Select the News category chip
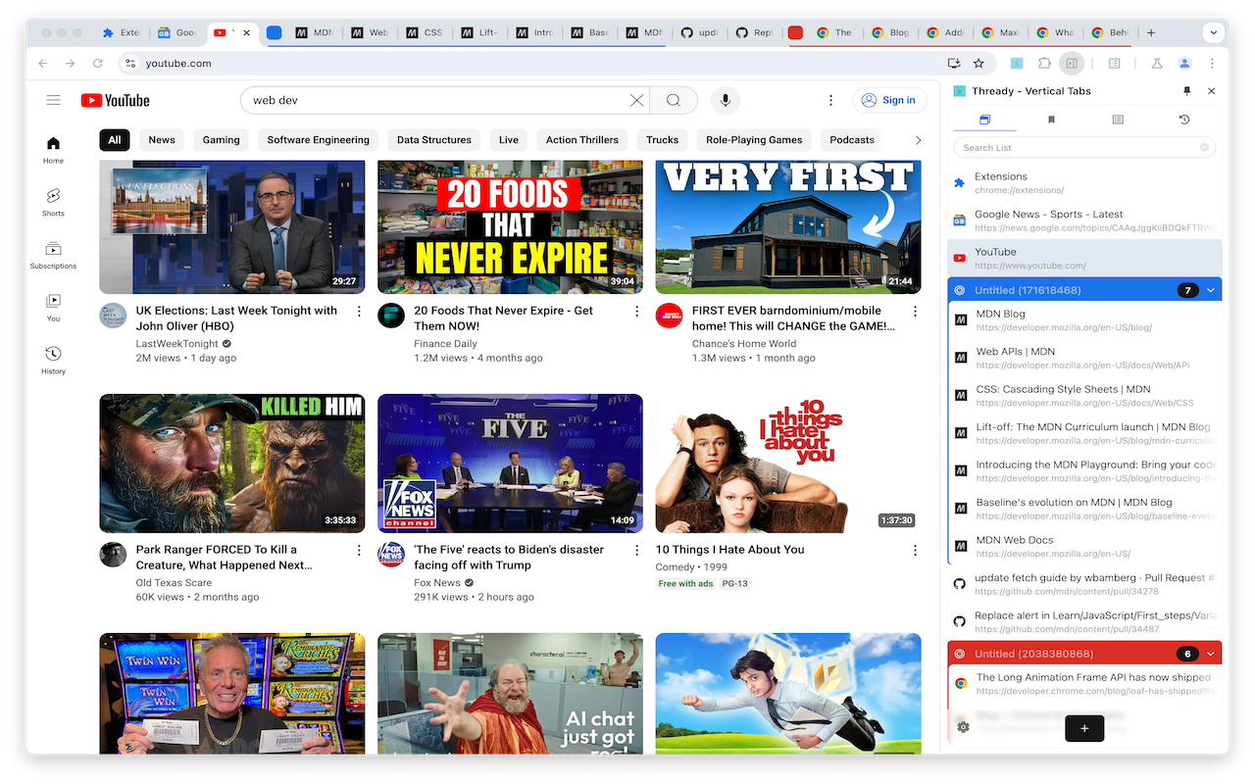The width and height of the screenshot is (1255, 784). click(162, 140)
